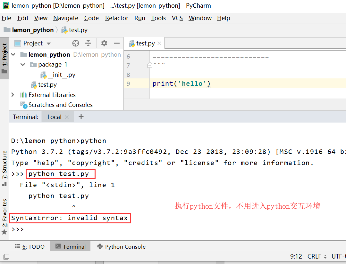Click the fold marker on line 7

click(x=150, y=65)
